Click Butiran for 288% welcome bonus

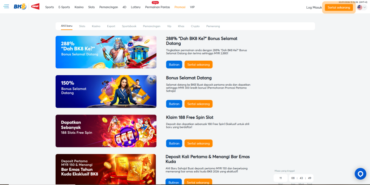click(174, 64)
